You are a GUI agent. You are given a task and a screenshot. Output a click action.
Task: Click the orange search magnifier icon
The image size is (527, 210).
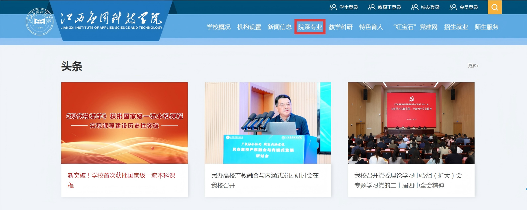[494, 7]
